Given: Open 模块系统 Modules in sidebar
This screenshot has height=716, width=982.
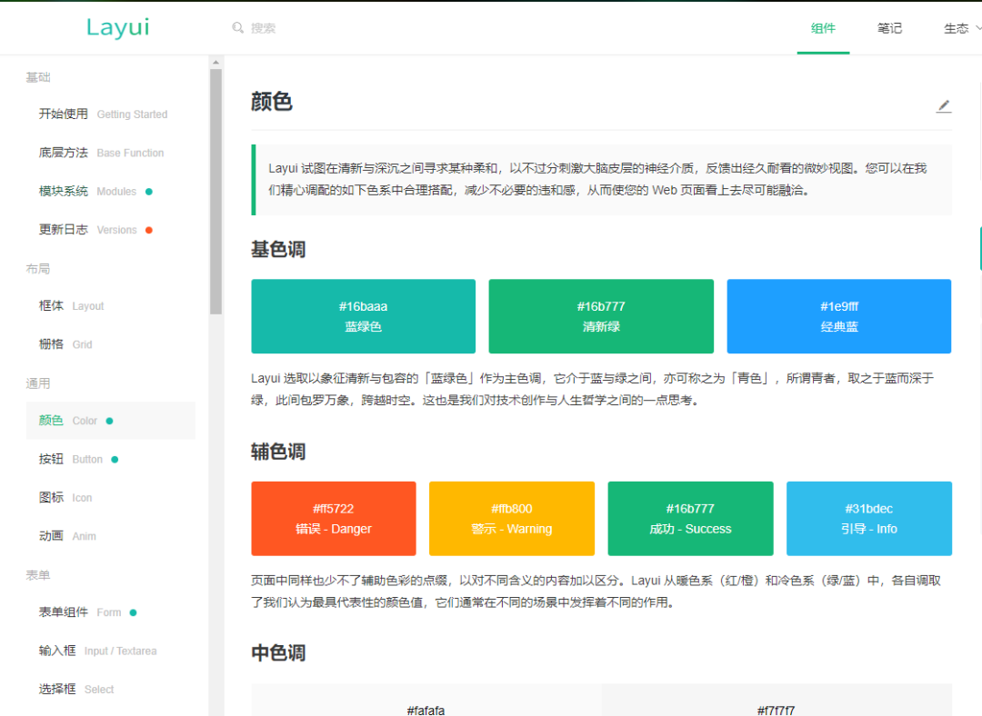Looking at the screenshot, I should [95, 191].
